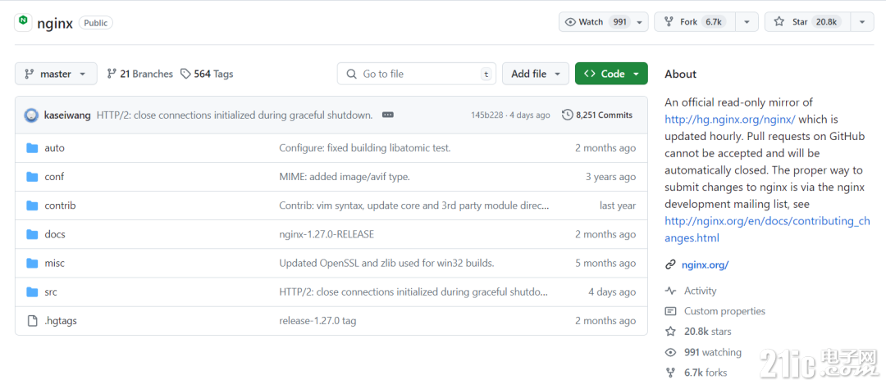Screen dimensions: 886x384
Task: Open the src directory name
Action: coord(51,292)
